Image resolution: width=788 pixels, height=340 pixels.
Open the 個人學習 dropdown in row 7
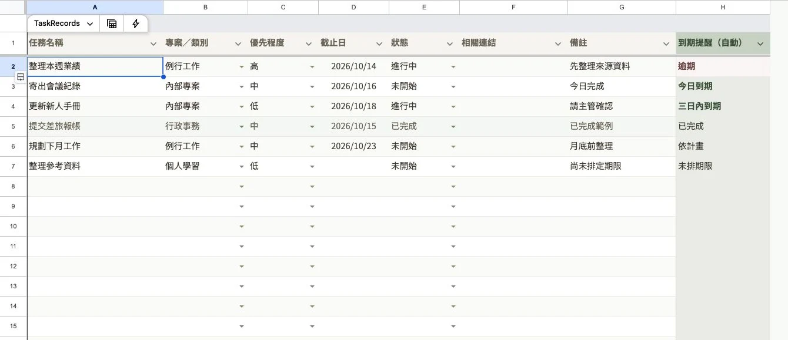tap(242, 167)
